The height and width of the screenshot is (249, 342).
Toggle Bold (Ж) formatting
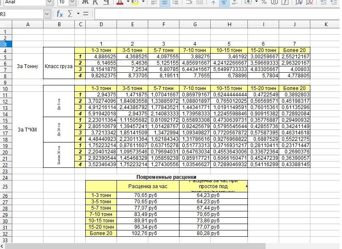pos(85,2)
